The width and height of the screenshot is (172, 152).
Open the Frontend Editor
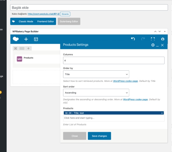[x=45, y=22]
